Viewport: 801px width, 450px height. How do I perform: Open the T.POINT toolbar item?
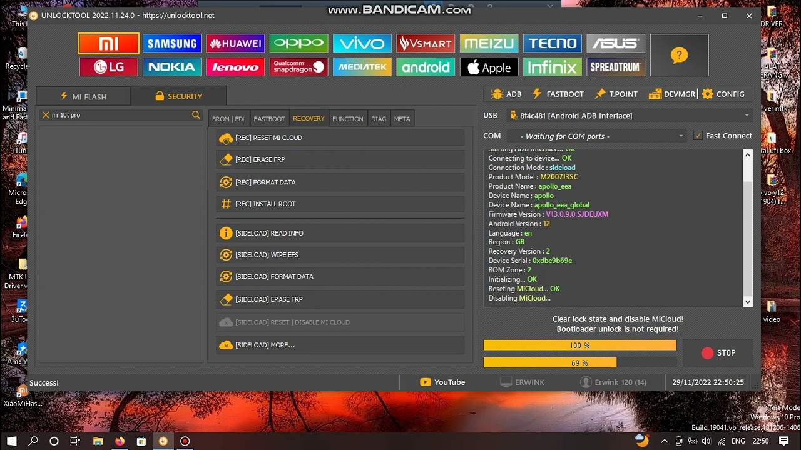(616, 94)
